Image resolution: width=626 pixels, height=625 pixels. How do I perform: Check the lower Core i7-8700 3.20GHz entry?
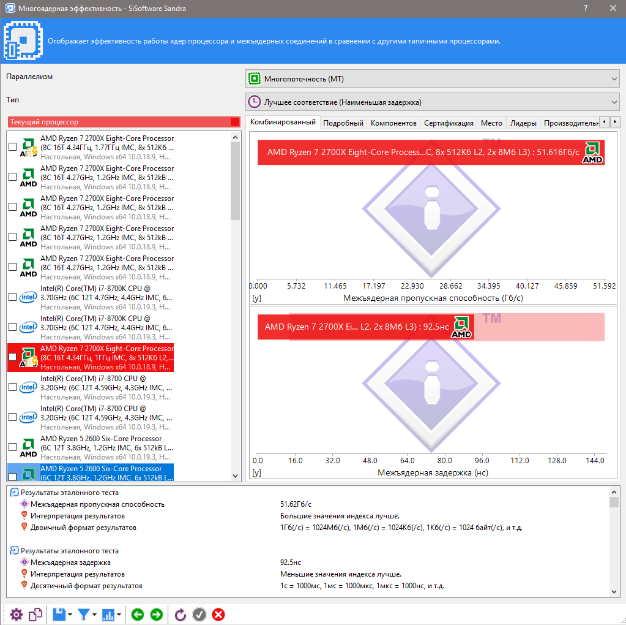[x=12, y=417]
